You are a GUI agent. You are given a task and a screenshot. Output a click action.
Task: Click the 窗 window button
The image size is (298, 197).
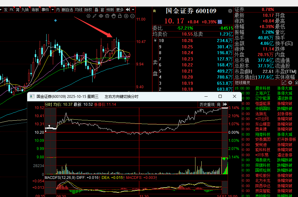pyautogui.click(x=103, y=10)
